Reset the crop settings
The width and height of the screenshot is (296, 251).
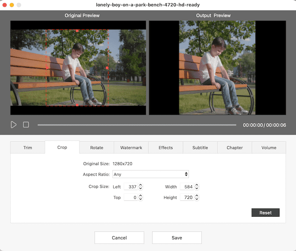pos(266,212)
